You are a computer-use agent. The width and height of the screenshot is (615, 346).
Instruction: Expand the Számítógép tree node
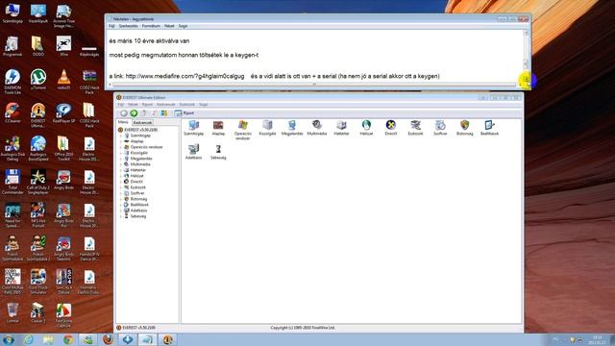point(121,136)
